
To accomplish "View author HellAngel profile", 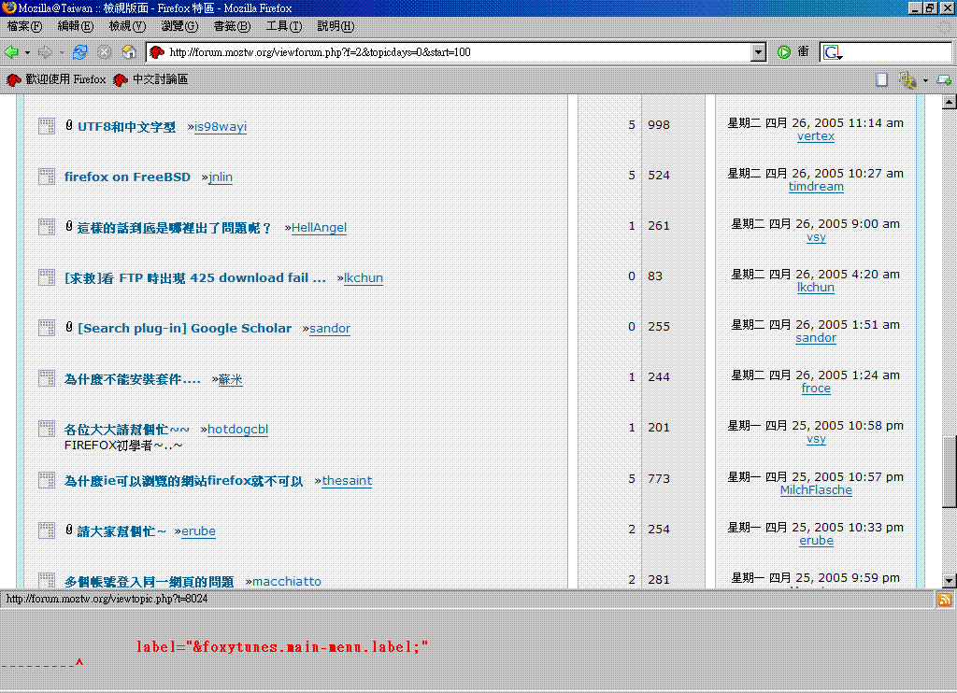I will point(319,228).
